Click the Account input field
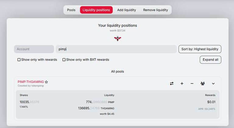The image size is (234, 128). click(x=34, y=49)
